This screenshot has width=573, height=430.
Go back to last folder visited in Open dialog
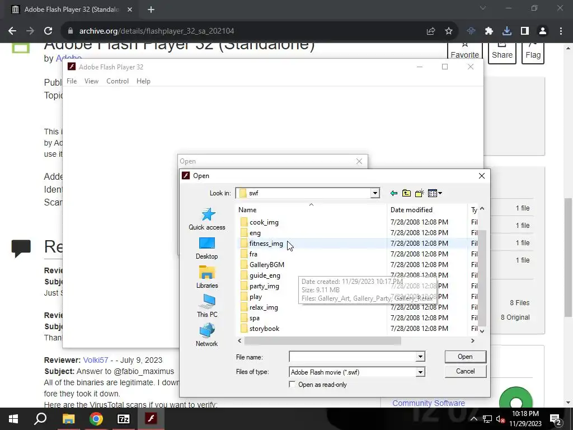pyautogui.click(x=393, y=193)
